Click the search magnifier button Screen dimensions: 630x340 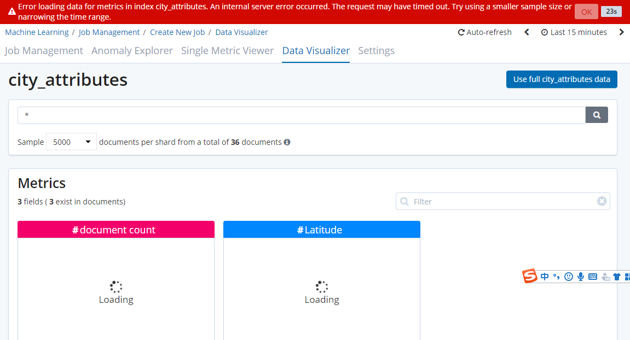[597, 115]
